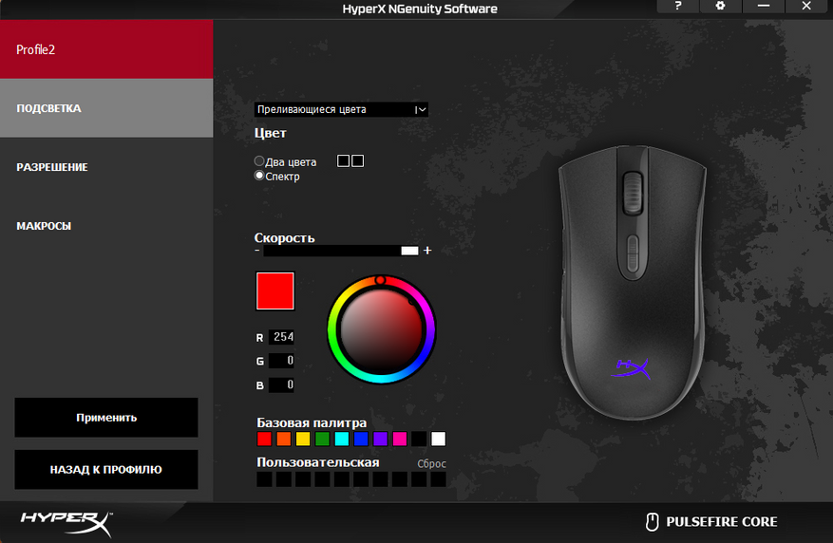
Task: Click НАЗАД К ПРОФИЛЮ button
Action: coord(106,470)
